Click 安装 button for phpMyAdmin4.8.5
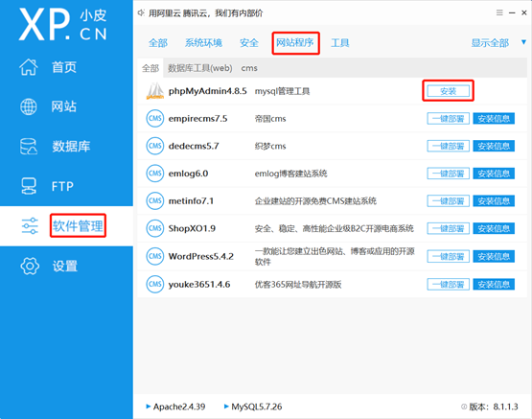The height and width of the screenshot is (419, 532). pos(449,91)
